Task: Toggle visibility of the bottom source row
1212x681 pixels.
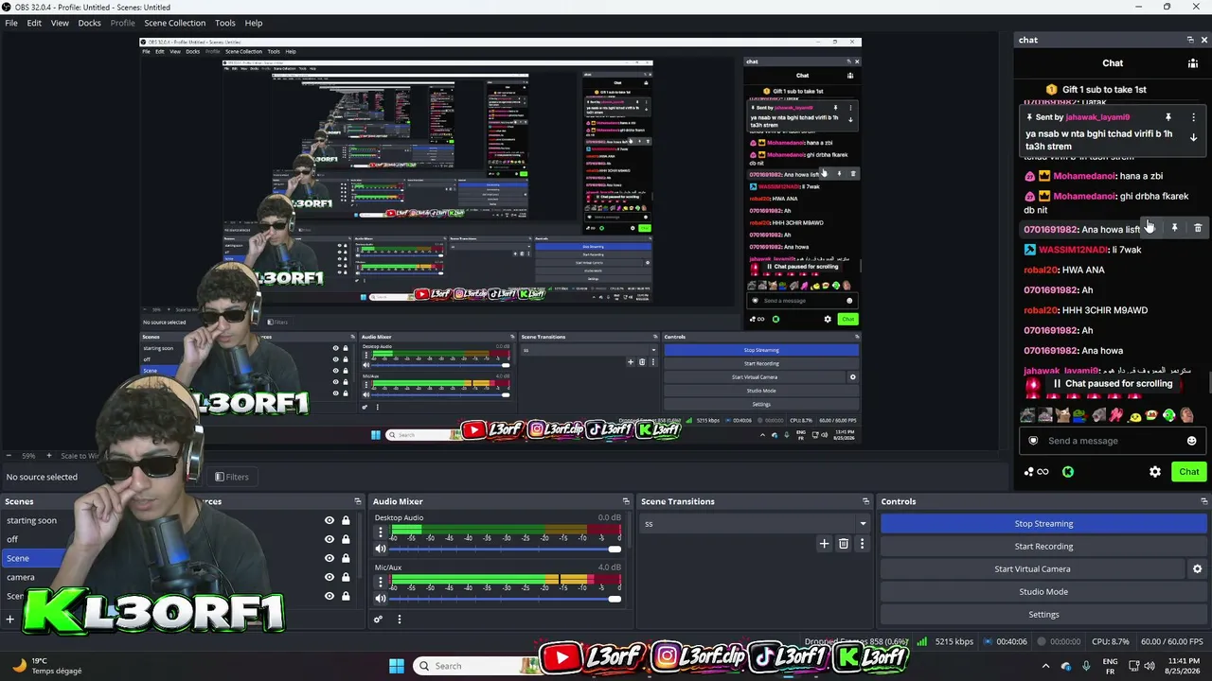Action: coord(330,596)
